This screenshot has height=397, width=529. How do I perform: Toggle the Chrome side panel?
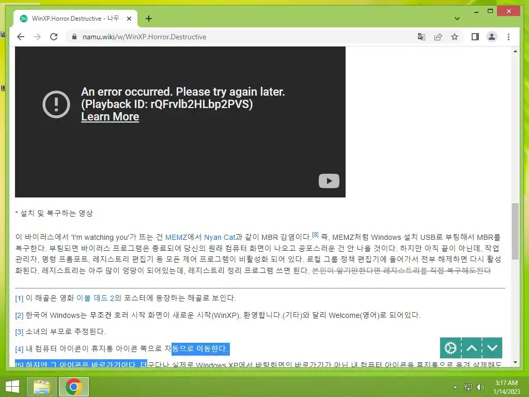475,37
